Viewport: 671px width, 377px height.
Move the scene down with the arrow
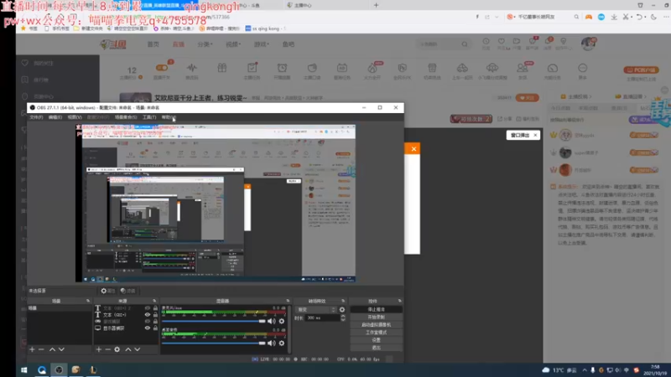(61, 349)
